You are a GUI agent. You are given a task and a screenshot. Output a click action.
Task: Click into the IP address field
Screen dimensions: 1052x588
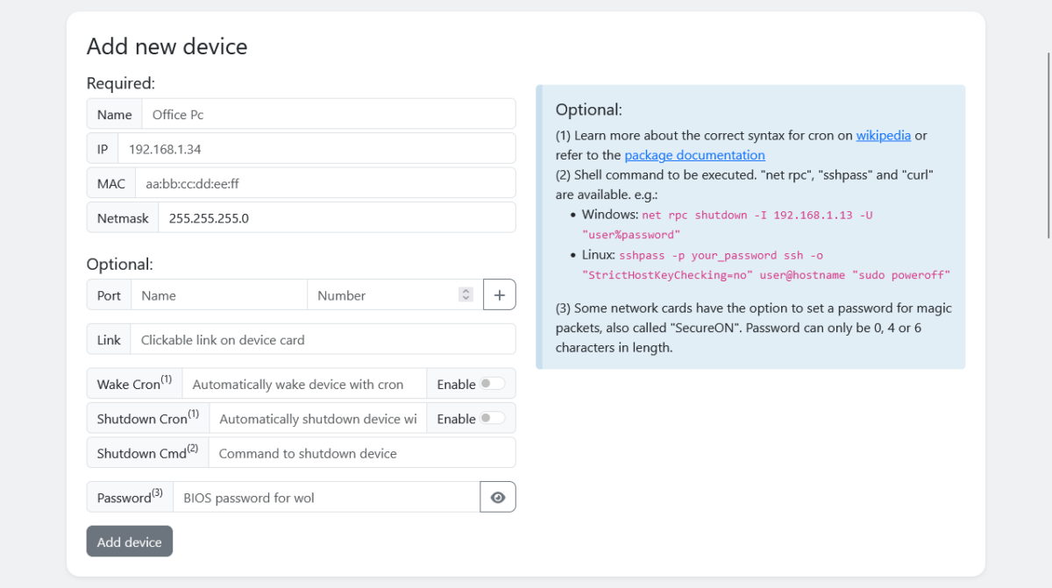pos(316,149)
